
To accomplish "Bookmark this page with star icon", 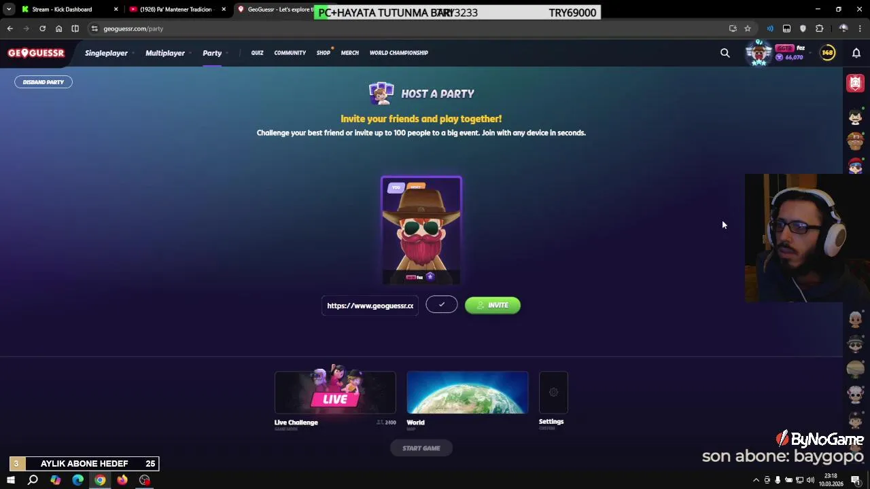I will click(748, 29).
